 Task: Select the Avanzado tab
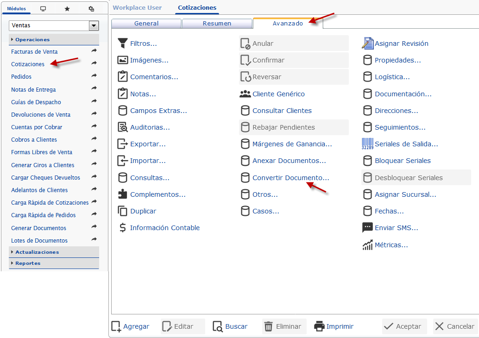click(x=288, y=24)
